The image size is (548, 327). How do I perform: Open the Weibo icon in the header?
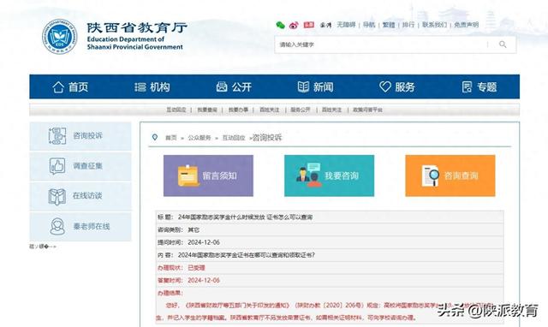pos(294,25)
